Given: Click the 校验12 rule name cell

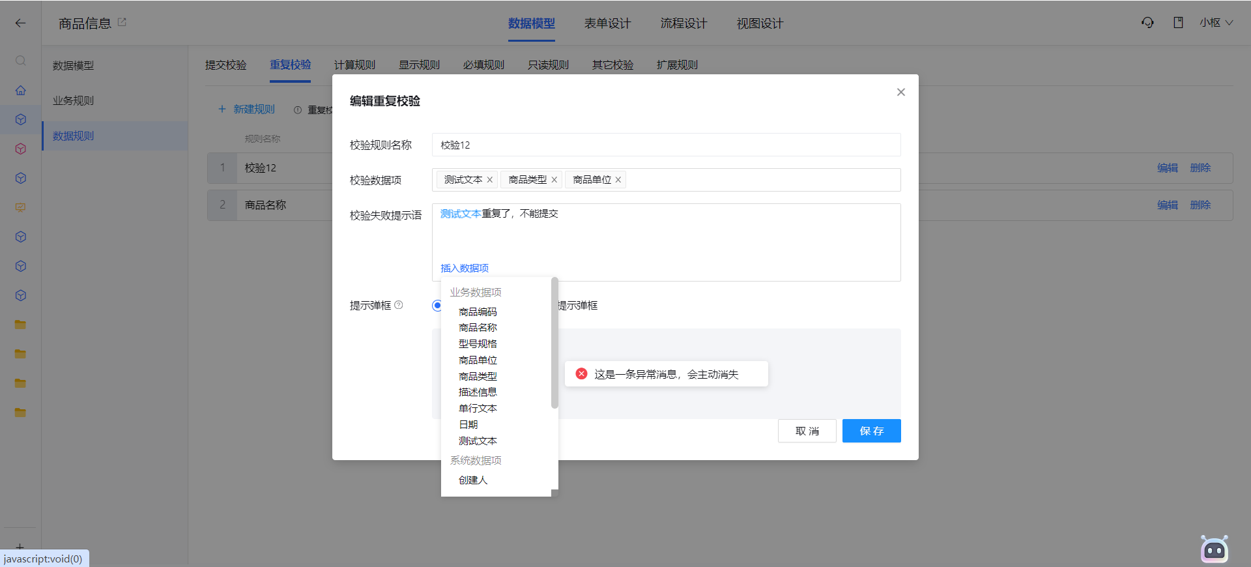Looking at the screenshot, I should tap(260, 168).
